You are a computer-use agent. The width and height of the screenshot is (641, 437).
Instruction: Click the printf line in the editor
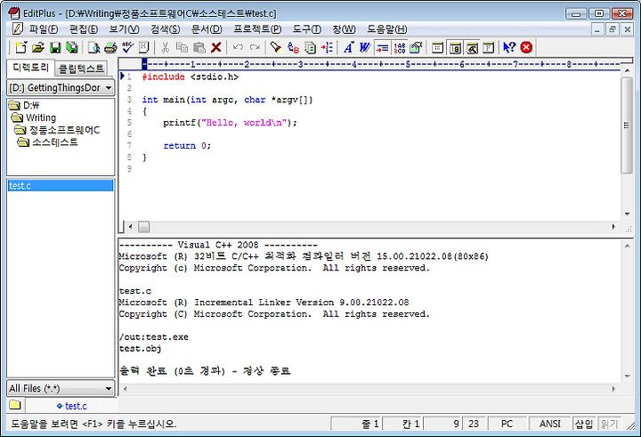231,123
